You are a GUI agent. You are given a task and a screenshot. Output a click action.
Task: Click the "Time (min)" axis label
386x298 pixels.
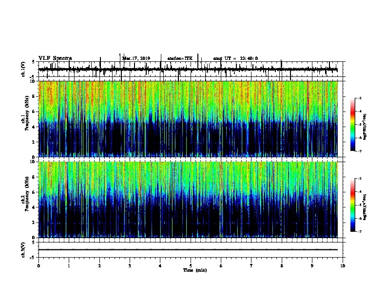click(x=195, y=270)
